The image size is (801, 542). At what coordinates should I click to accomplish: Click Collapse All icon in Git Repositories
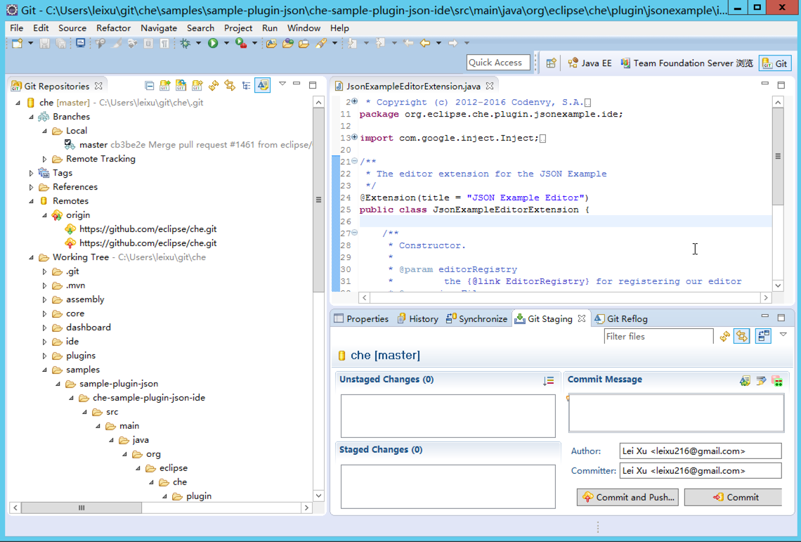coord(150,86)
